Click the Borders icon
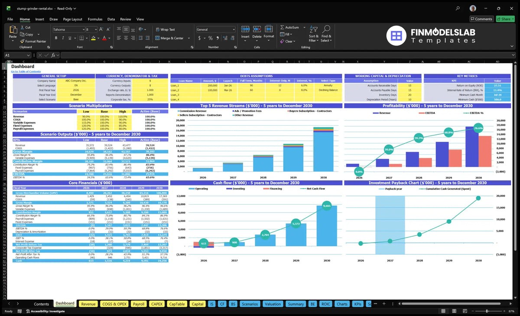The image size is (520, 316). tap(81, 38)
